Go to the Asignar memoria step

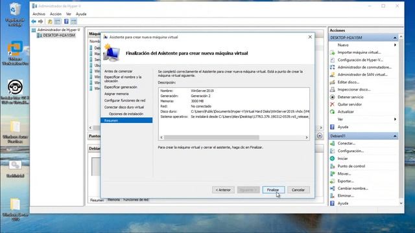tap(117, 94)
